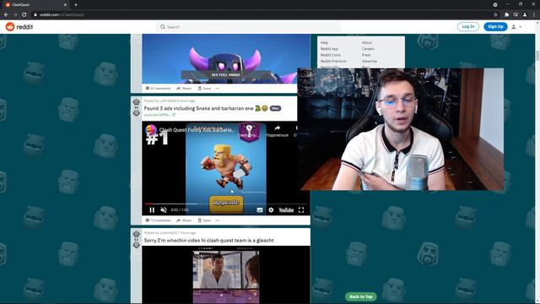540x304 pixels.
Task: Select the ClashQuest browser tab
Action: click(x=36, y=5)
